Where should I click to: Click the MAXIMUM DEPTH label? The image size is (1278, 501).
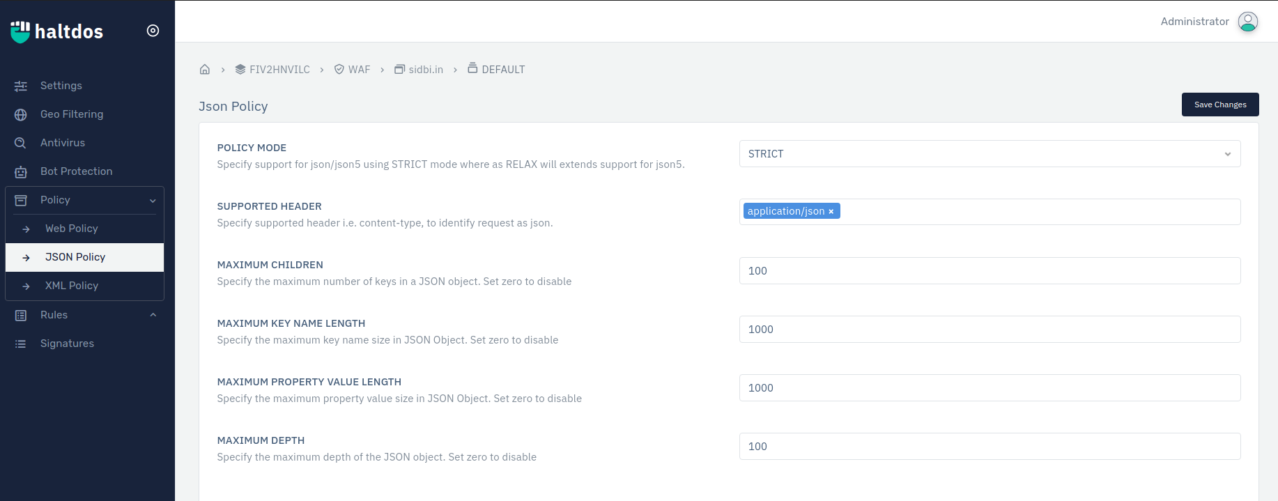click(x=261, y=440)
